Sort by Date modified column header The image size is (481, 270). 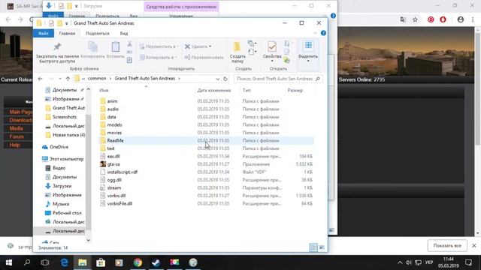pos(213,90)
